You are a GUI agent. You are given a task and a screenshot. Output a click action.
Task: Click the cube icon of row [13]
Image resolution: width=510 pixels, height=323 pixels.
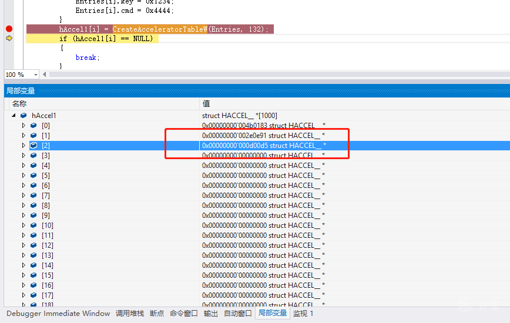tap(33, 255)
